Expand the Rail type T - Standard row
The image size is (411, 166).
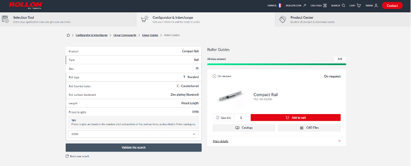click(x=133, y=77)
